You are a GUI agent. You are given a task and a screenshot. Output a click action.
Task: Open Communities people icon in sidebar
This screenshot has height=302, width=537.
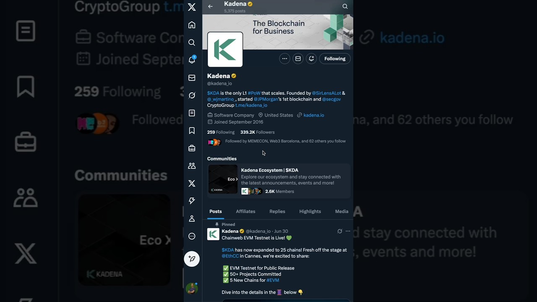pyautogui.click(x=192, y=166)
